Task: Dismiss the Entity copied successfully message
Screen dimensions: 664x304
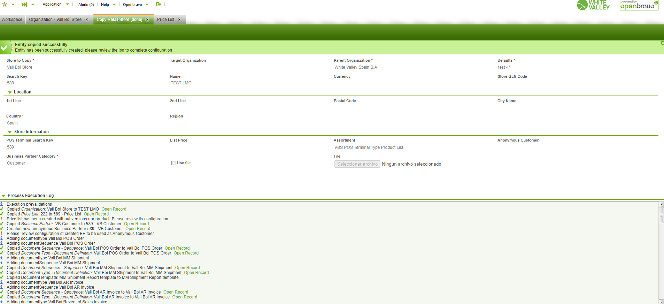Action: pyautogui.click(x=662, y=43)
